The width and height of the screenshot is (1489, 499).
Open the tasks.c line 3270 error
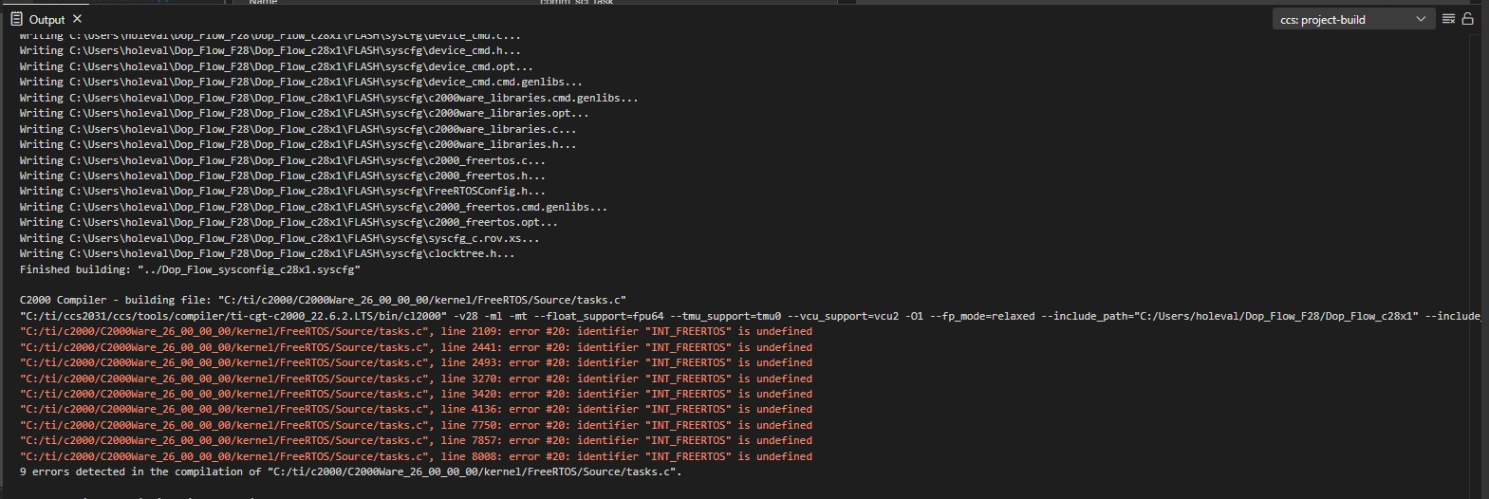tap(416, 379)
